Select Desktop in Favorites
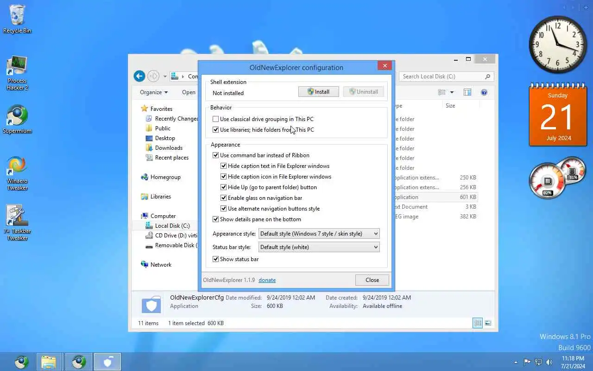Viewport: 593px width, 371px height. [x=160, y=138]
